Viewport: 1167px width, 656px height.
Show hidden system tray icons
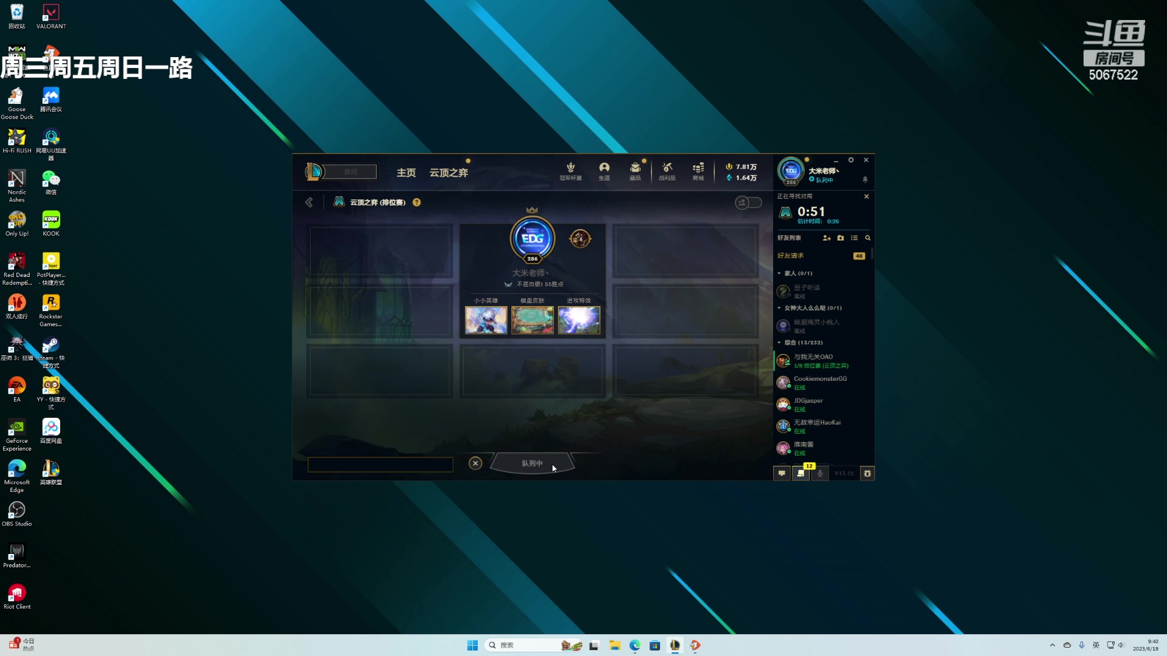(x=1052, y=645)
